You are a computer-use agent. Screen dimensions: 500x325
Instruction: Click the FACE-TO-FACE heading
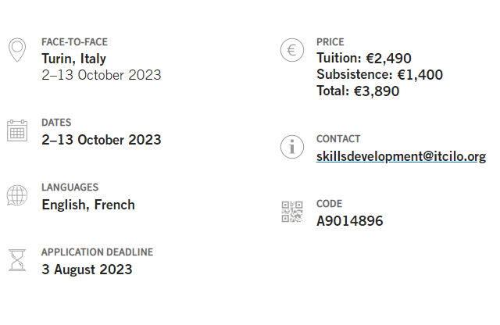tap(74, 42)
